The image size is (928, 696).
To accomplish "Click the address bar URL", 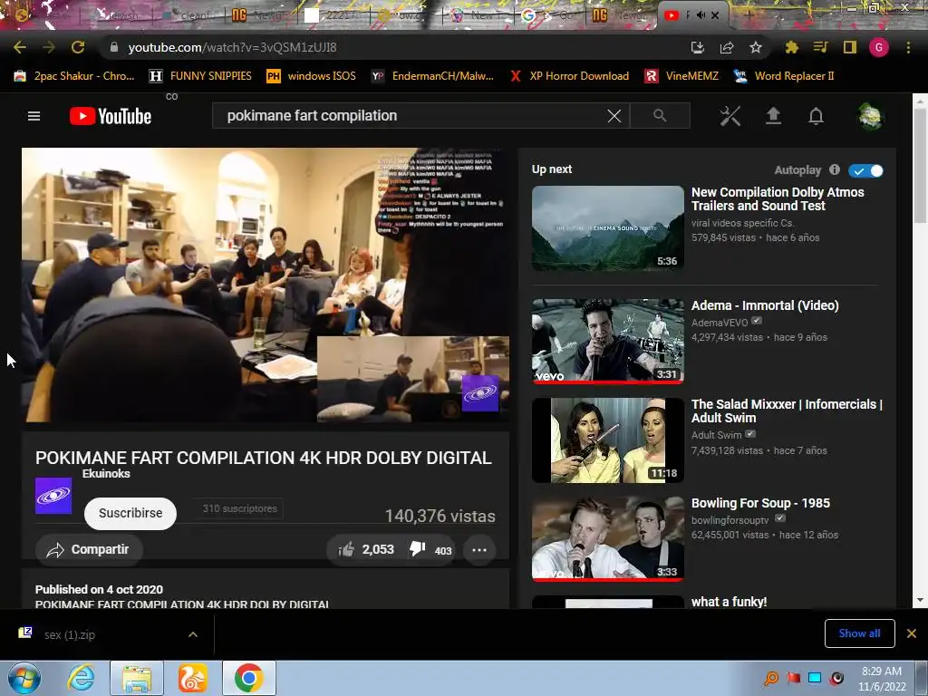I will [x=233, y=47].
